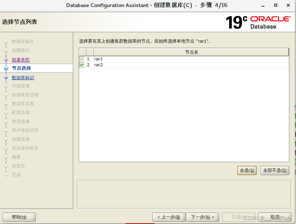Go back with 上一步(B) button
Image resolution: width=296 pixels, height=224 pixels.
tap(169, 217)
